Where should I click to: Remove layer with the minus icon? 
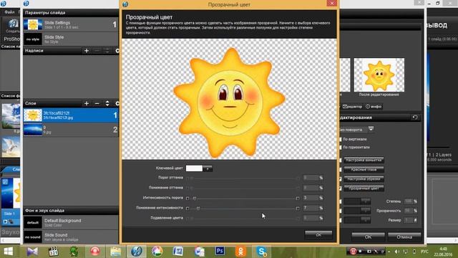(x=97, y=103)
